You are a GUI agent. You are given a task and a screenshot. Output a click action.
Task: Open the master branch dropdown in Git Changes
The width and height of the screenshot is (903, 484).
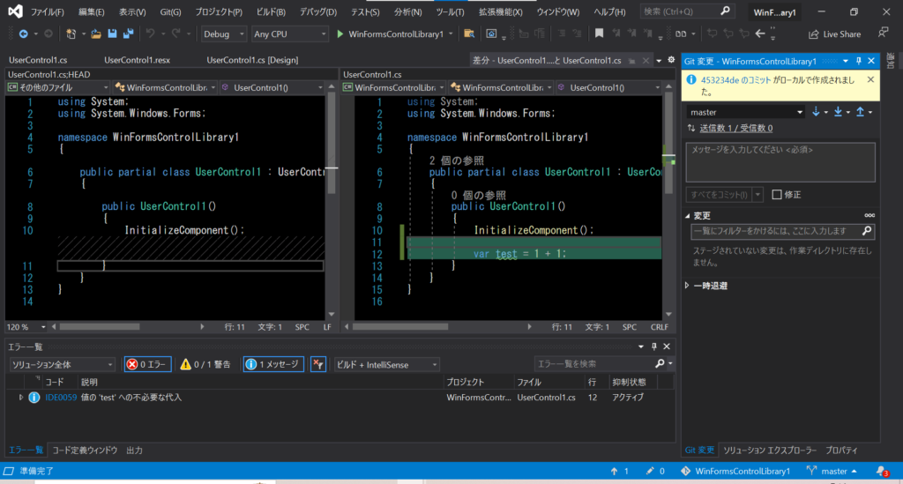pyautogui.click(x=745, y=112)
